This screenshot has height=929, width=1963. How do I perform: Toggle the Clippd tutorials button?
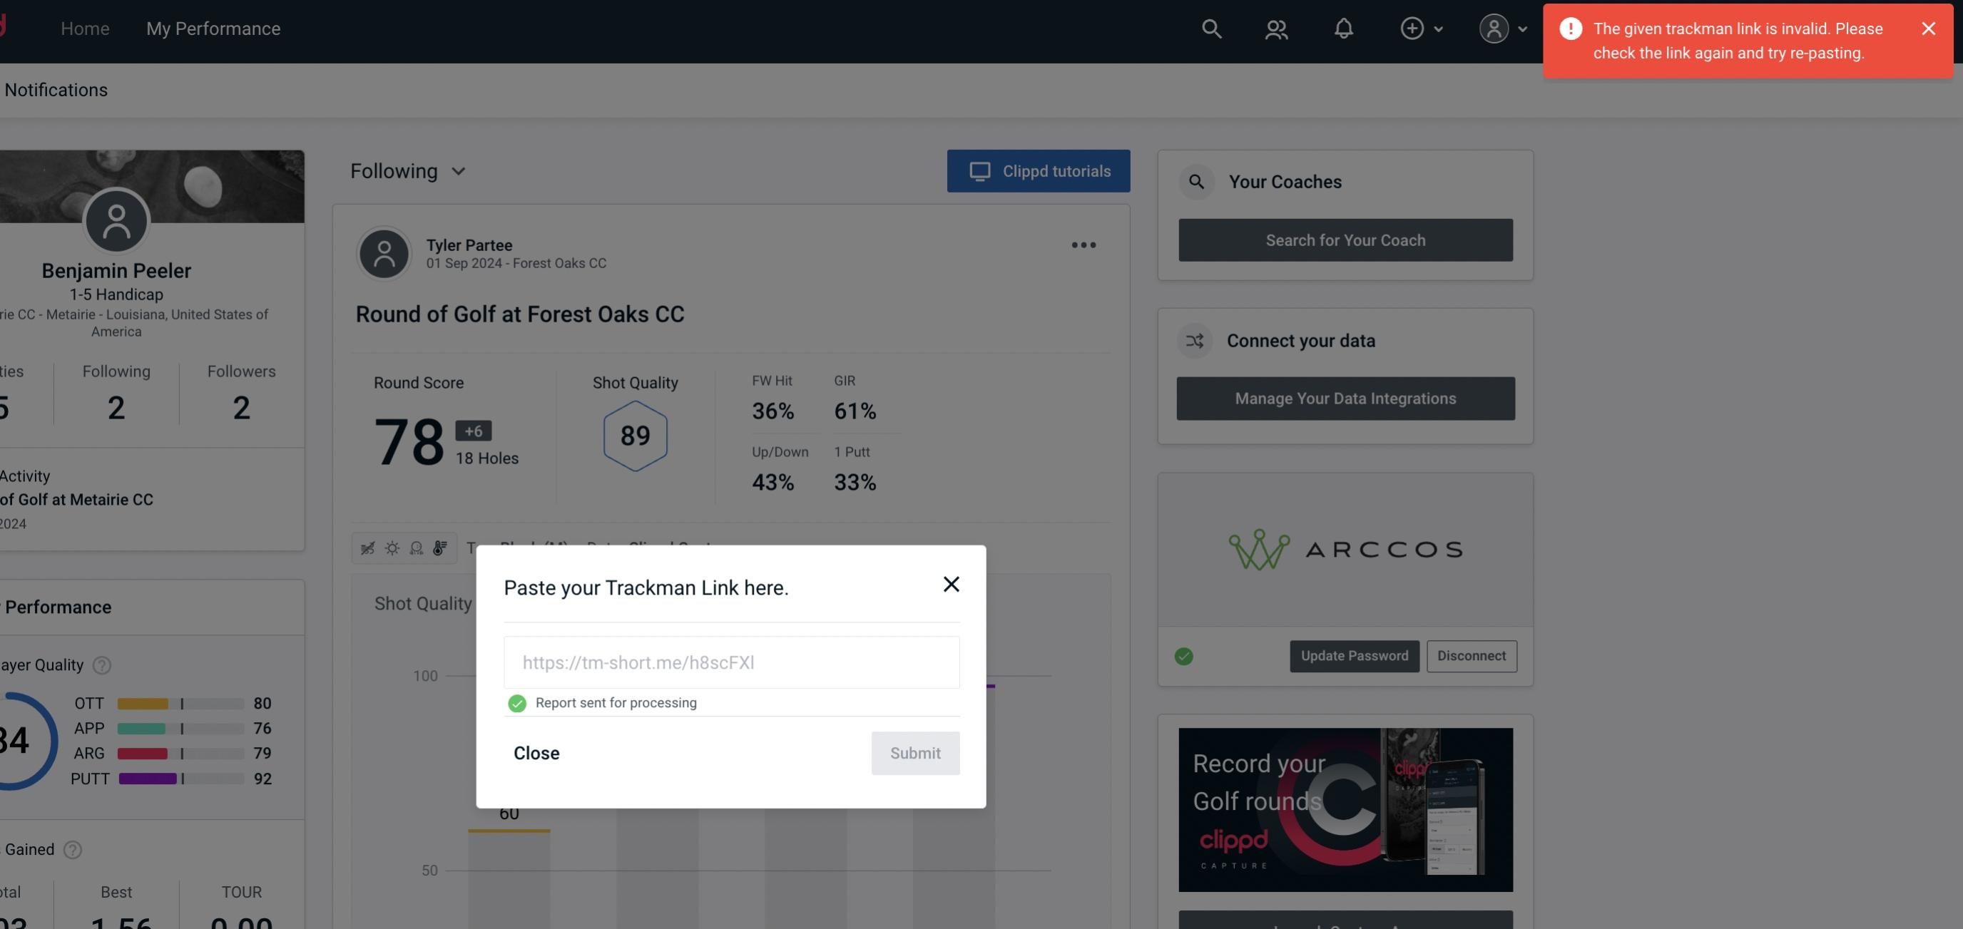pyautogui.click(x=1039, y=170)
